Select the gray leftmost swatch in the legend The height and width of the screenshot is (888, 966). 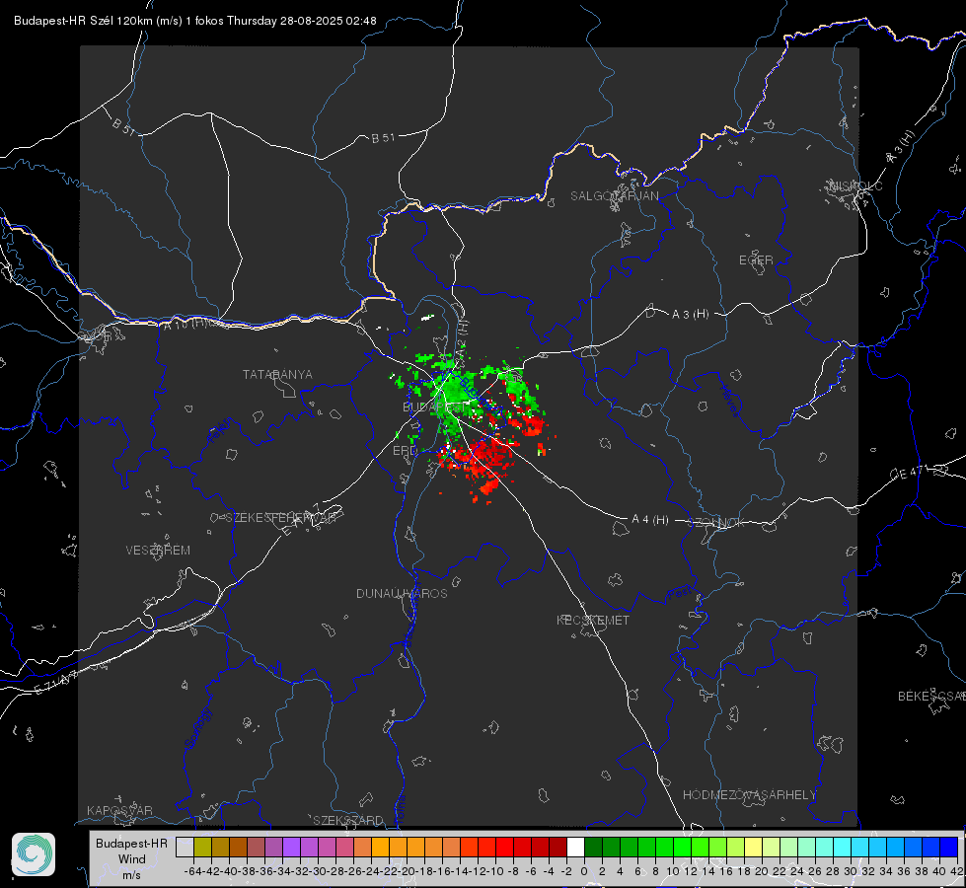pyautogui.click(x=185, y=847)
